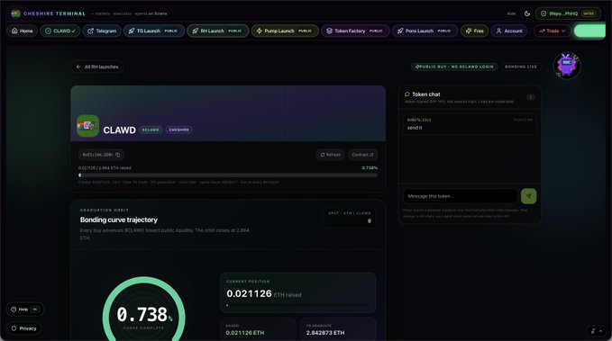Click the CLAWD token image

[87, 126]
